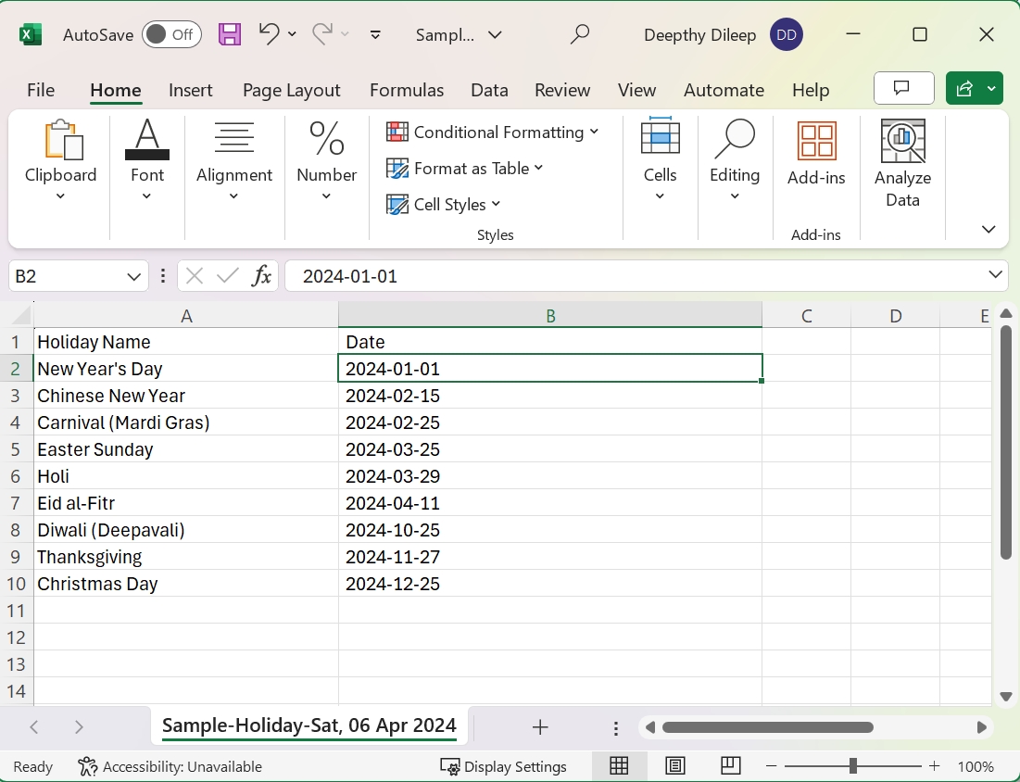
Task: Switch to Page Layout view
Action: (x=675, y=766)
